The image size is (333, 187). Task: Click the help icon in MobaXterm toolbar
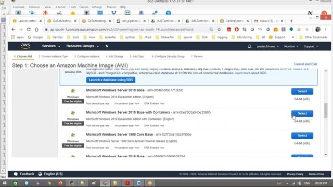pos(169,13)
